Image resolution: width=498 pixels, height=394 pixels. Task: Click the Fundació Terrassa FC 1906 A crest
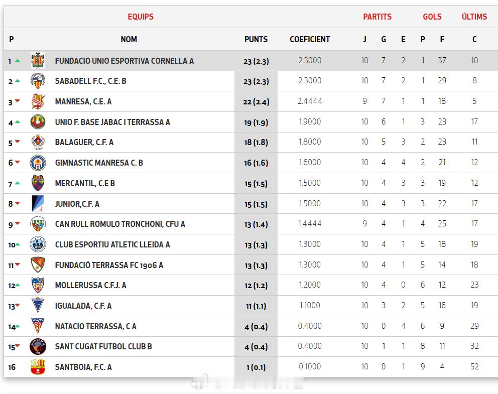pos(38,265)
